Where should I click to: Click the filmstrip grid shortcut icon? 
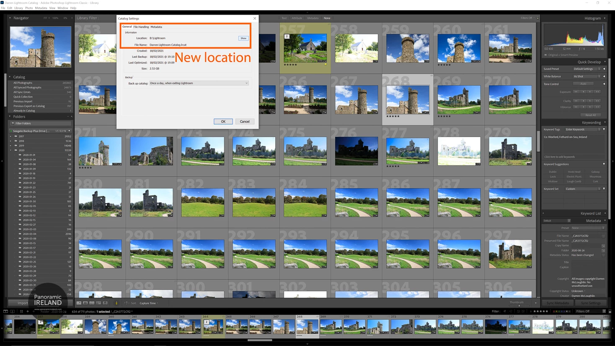coord(21,311)
